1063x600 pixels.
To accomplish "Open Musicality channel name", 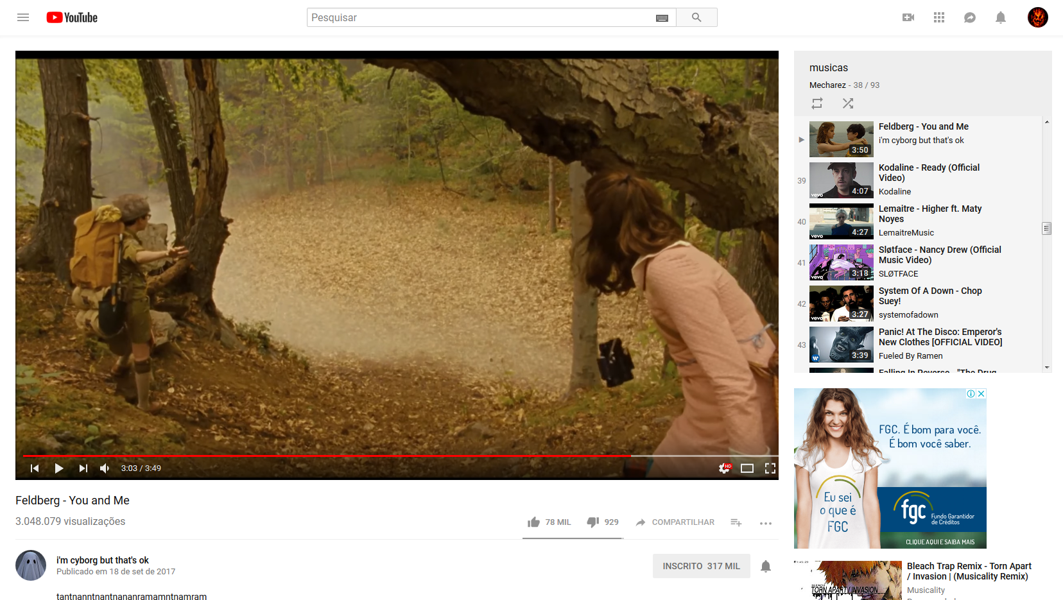I will point(926,590).
